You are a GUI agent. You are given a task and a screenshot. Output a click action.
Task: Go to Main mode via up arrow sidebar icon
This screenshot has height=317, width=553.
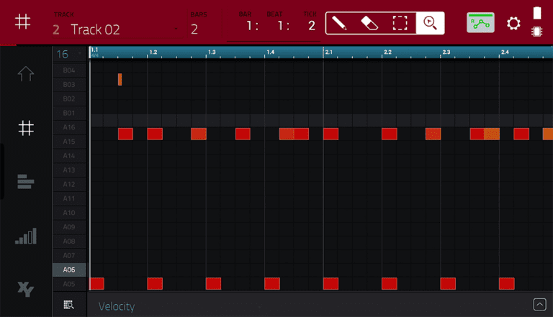[25, 74]
